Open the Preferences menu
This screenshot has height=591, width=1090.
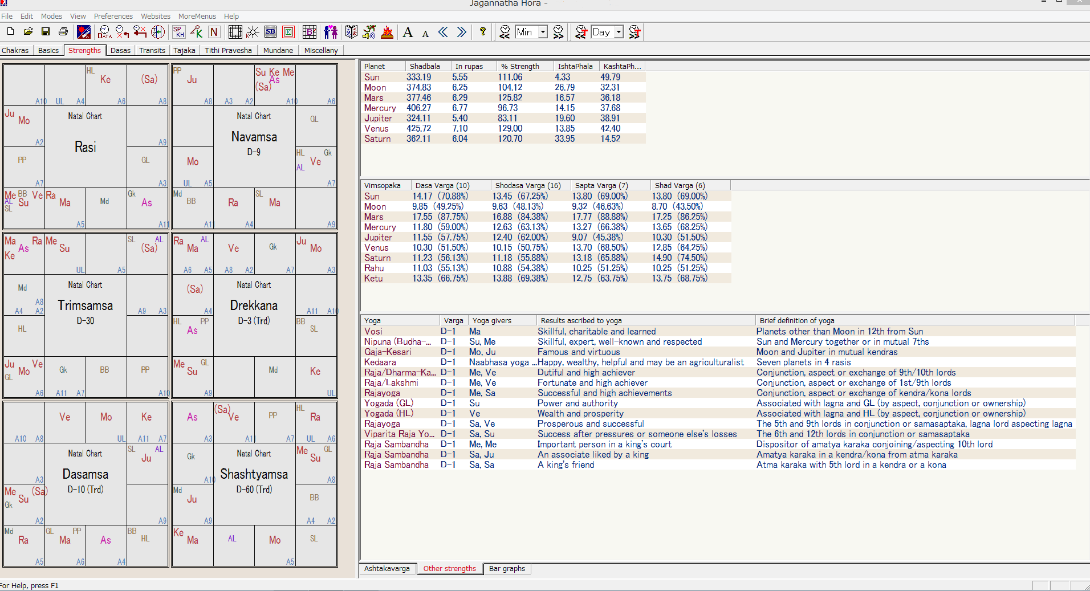click(113, 16)
